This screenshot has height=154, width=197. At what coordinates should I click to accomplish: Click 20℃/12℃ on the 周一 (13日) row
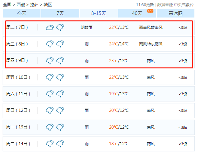[119, 127]
